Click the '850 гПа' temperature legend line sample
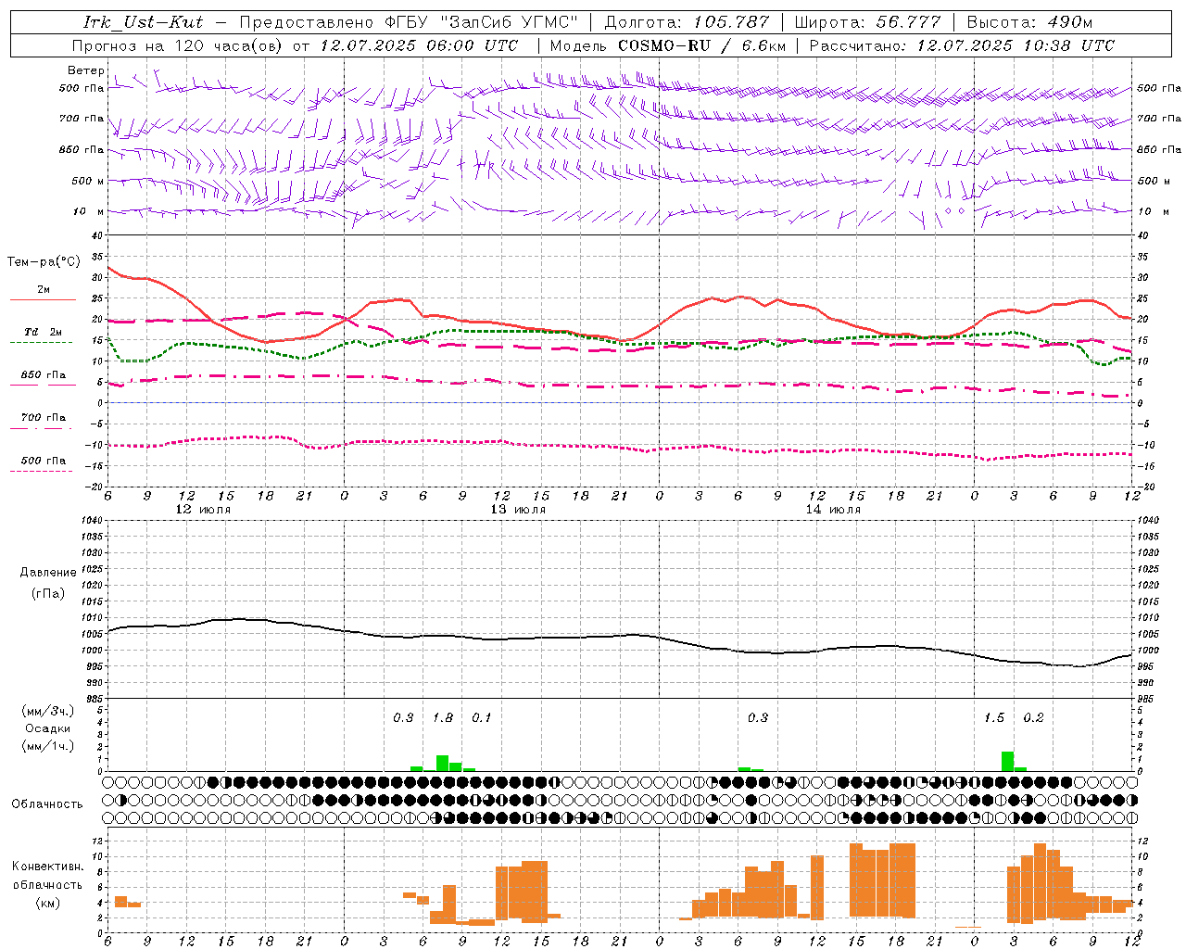 pyautogui.click(x=43, y=386)
